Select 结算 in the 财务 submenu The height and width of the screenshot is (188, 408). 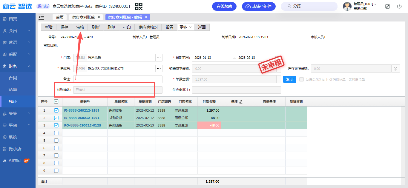[x=13, y=90]
